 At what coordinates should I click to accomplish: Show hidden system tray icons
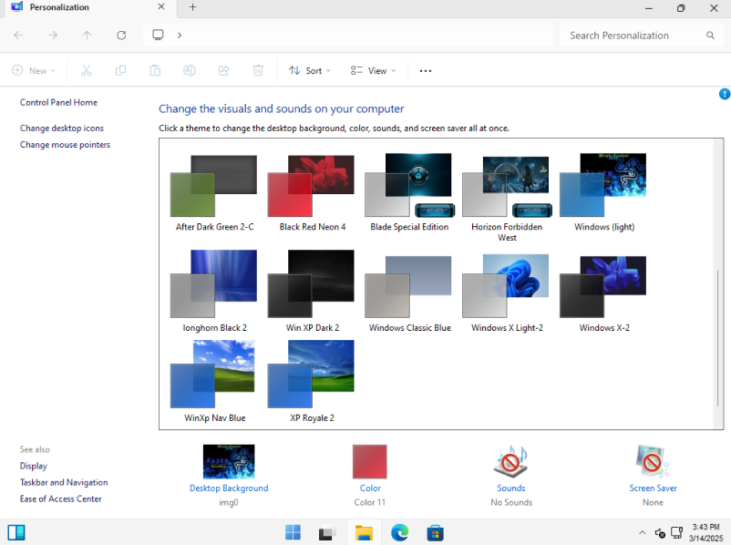click(642, 532)
